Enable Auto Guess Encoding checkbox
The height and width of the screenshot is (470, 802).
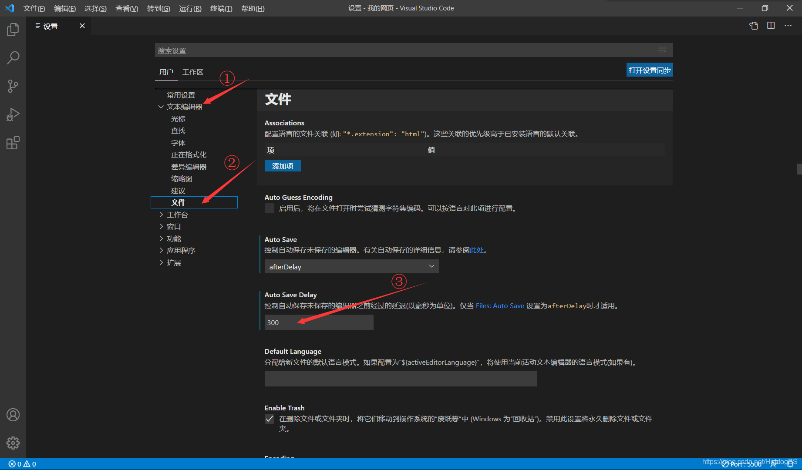point(270,208)
